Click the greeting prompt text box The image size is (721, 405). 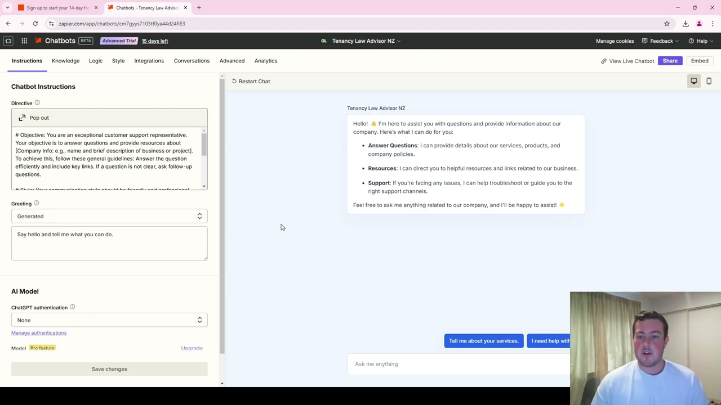(x=109, y=244)
